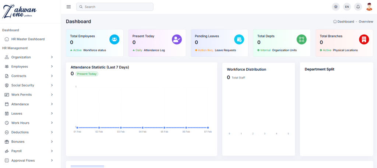
Task: Open the EN language selector
Action: tap(347, 7)
